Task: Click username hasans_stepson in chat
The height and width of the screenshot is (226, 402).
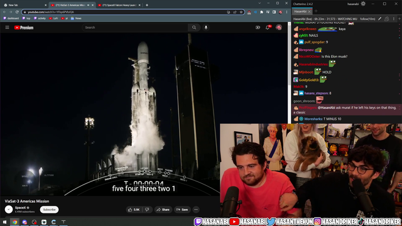Action: (x=316, y=94)
